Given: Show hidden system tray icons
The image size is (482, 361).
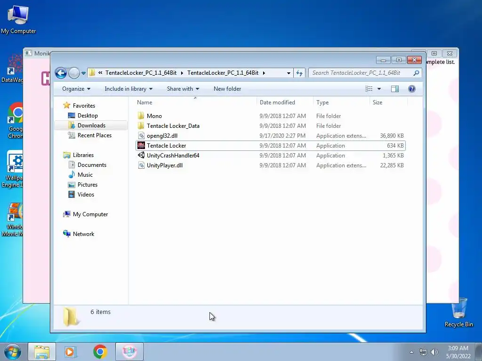Looking at the screenshot, I should coord(411,352).
